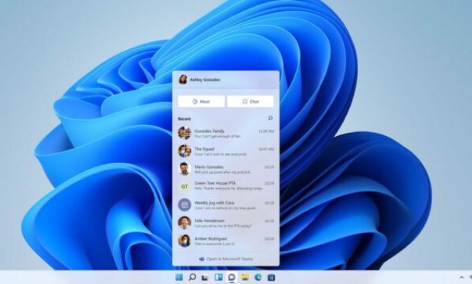The height and width of the screenshot is (284, 472).
Task: Click the Recent section heading
Action: click(x=184, y=119)
